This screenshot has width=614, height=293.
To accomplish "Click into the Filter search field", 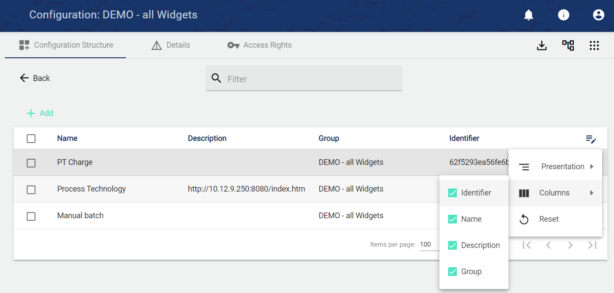I will click(x=311, y=79).
